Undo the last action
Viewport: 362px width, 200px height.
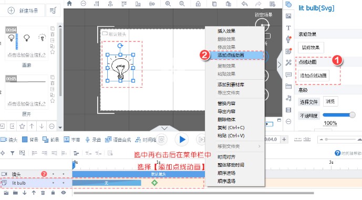pos(244,4)
